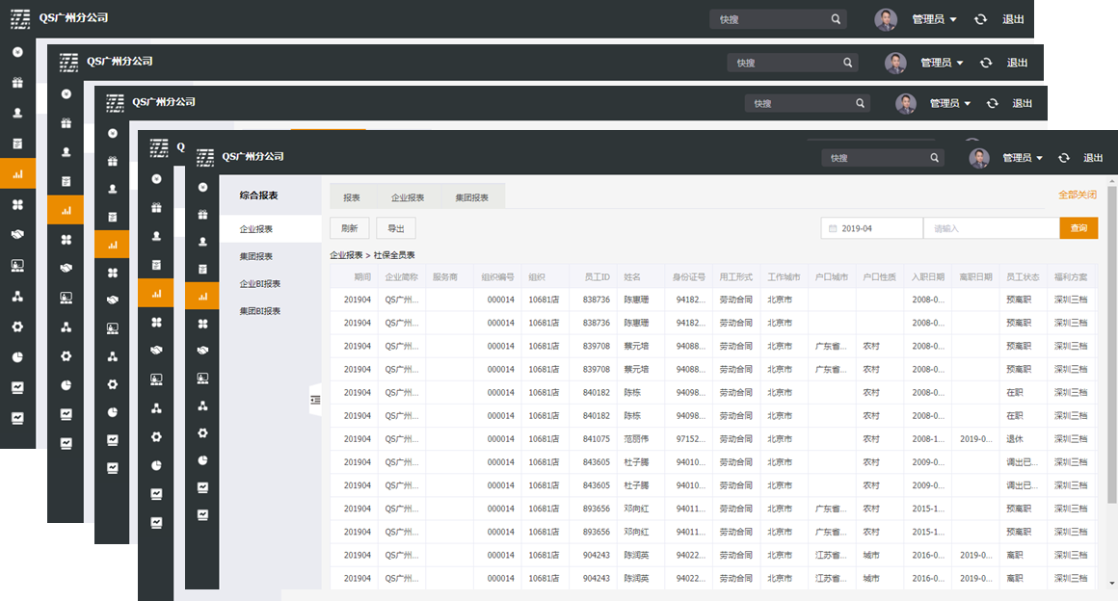Select the 企业报表 tab above the toolbar

tap(408, 197)
